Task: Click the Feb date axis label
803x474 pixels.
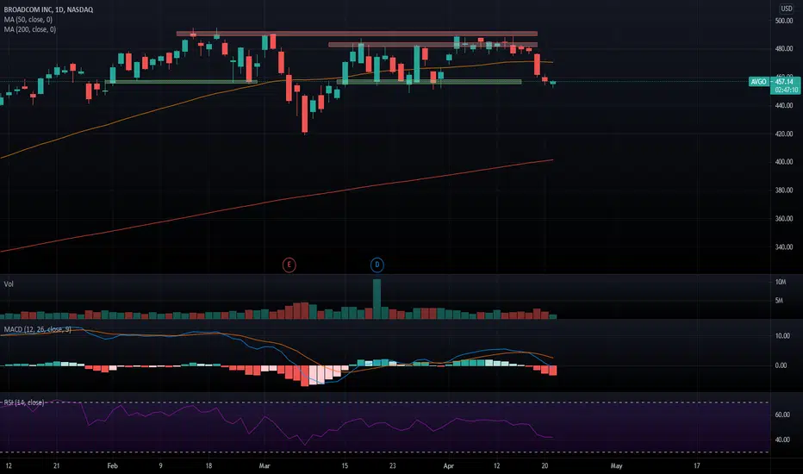Action: (112, 465)
